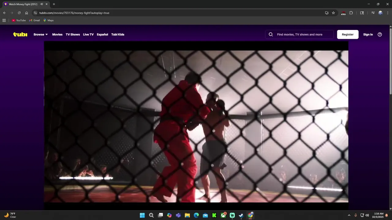This screenshot has width=392, height=220.
Task: Switch to Español content
Action: (x=102, y=35)
